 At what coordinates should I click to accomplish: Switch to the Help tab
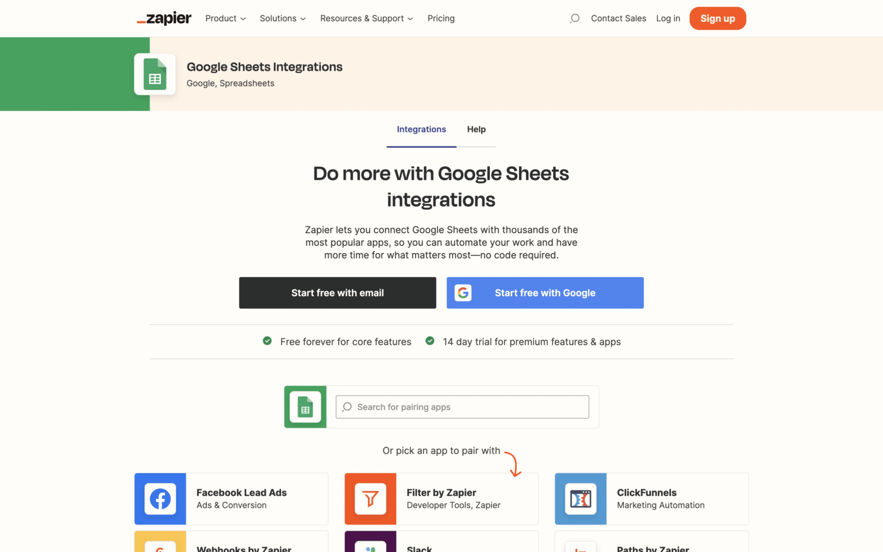coord(476,129)
